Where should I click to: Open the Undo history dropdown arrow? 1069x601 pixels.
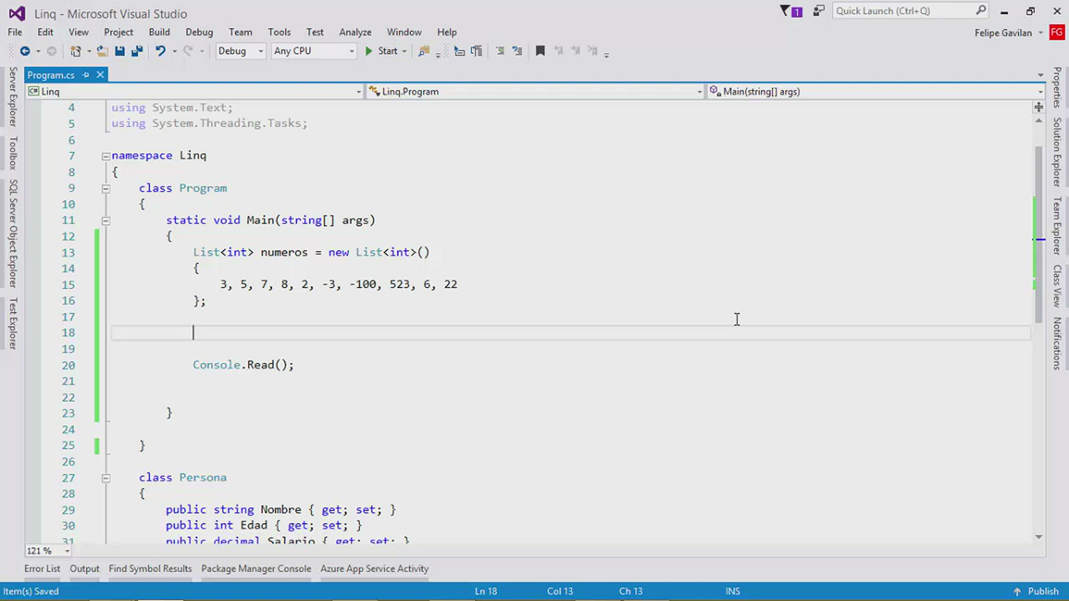pos(175,51)
